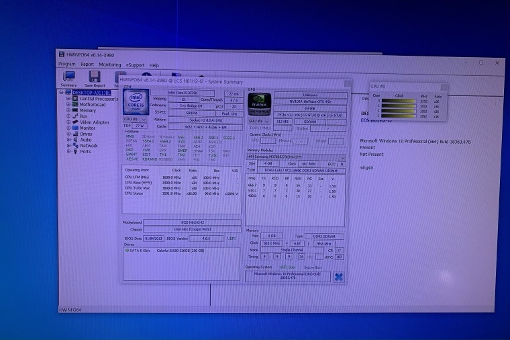Click the DESKTOP-AJ11JBL computer icon

pos(68,93)
